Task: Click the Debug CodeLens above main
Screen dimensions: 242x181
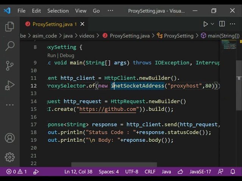Action: (x=67, y=55)
